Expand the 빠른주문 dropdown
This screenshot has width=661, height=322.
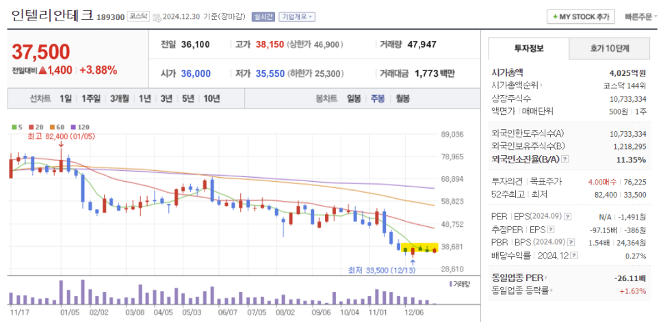tap(641, 17)
